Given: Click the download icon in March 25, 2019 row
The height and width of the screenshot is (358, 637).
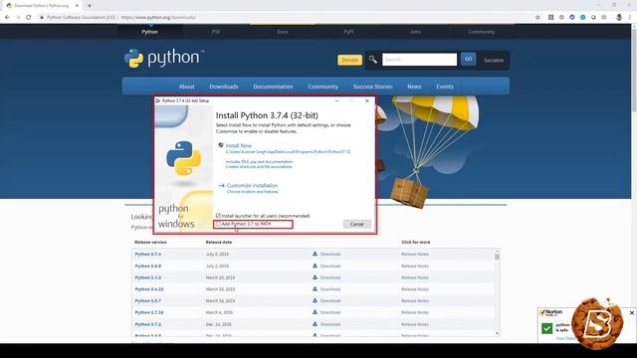Looking at the screenshot, I should 315,277.
